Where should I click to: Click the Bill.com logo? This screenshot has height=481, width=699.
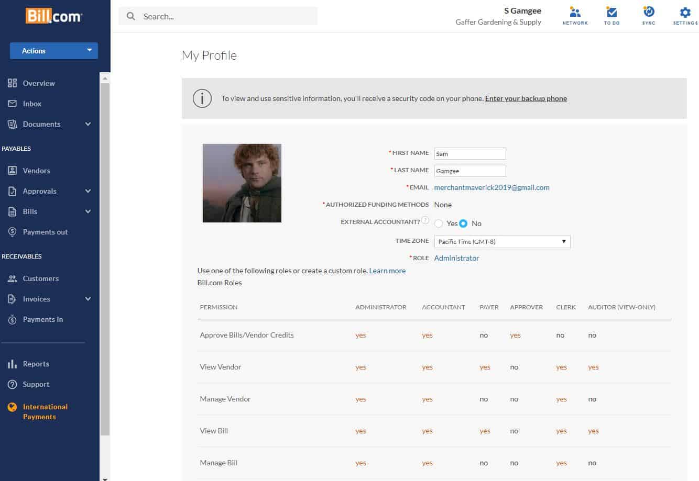[x=54, y=16]
